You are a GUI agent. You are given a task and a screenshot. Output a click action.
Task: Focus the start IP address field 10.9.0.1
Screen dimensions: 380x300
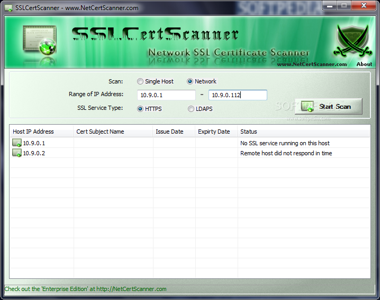tap(166, 95)
